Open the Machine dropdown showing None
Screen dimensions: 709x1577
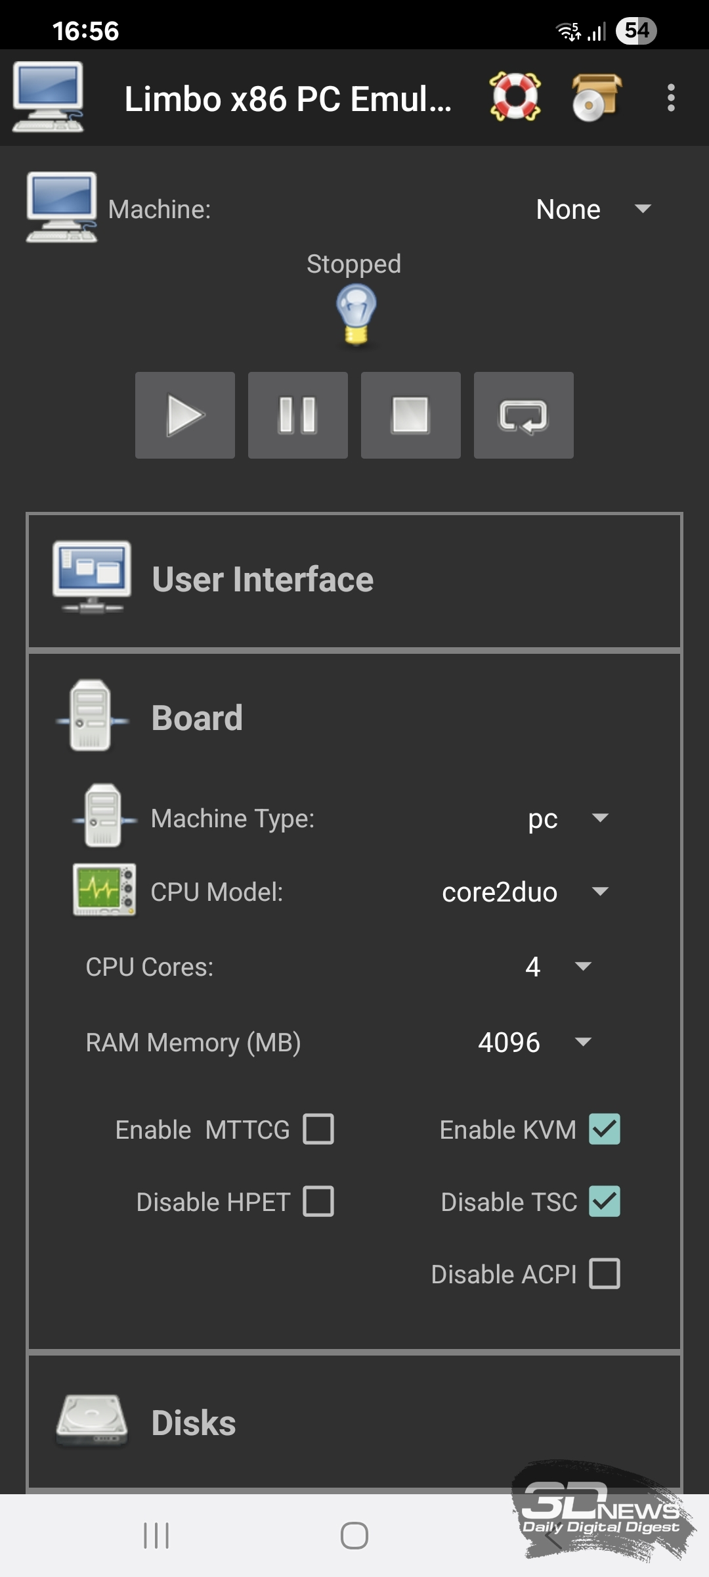pos(591,210)
